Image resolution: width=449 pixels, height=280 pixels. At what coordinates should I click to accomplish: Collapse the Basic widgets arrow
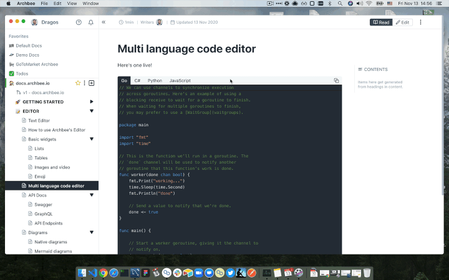(92, 139)
